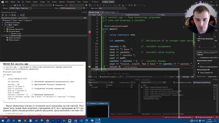Click the editor vertical scrollbar
This screenshot has height=123, width=219.
[x=194, y=45]
